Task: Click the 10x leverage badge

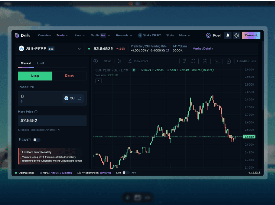Action: click(x=51, y=49)
